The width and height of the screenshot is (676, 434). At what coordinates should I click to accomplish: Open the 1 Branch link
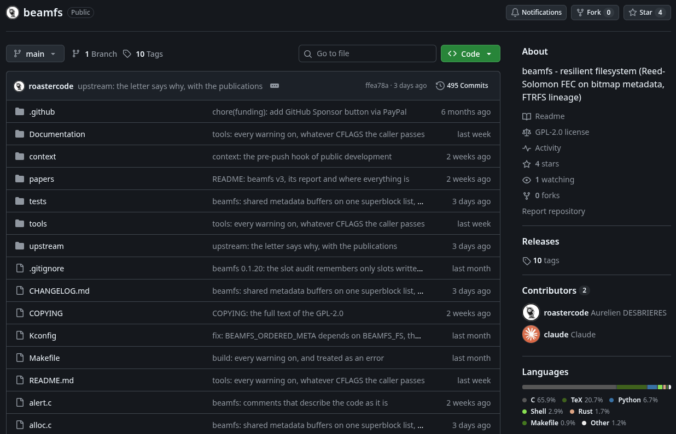point(94,53)
